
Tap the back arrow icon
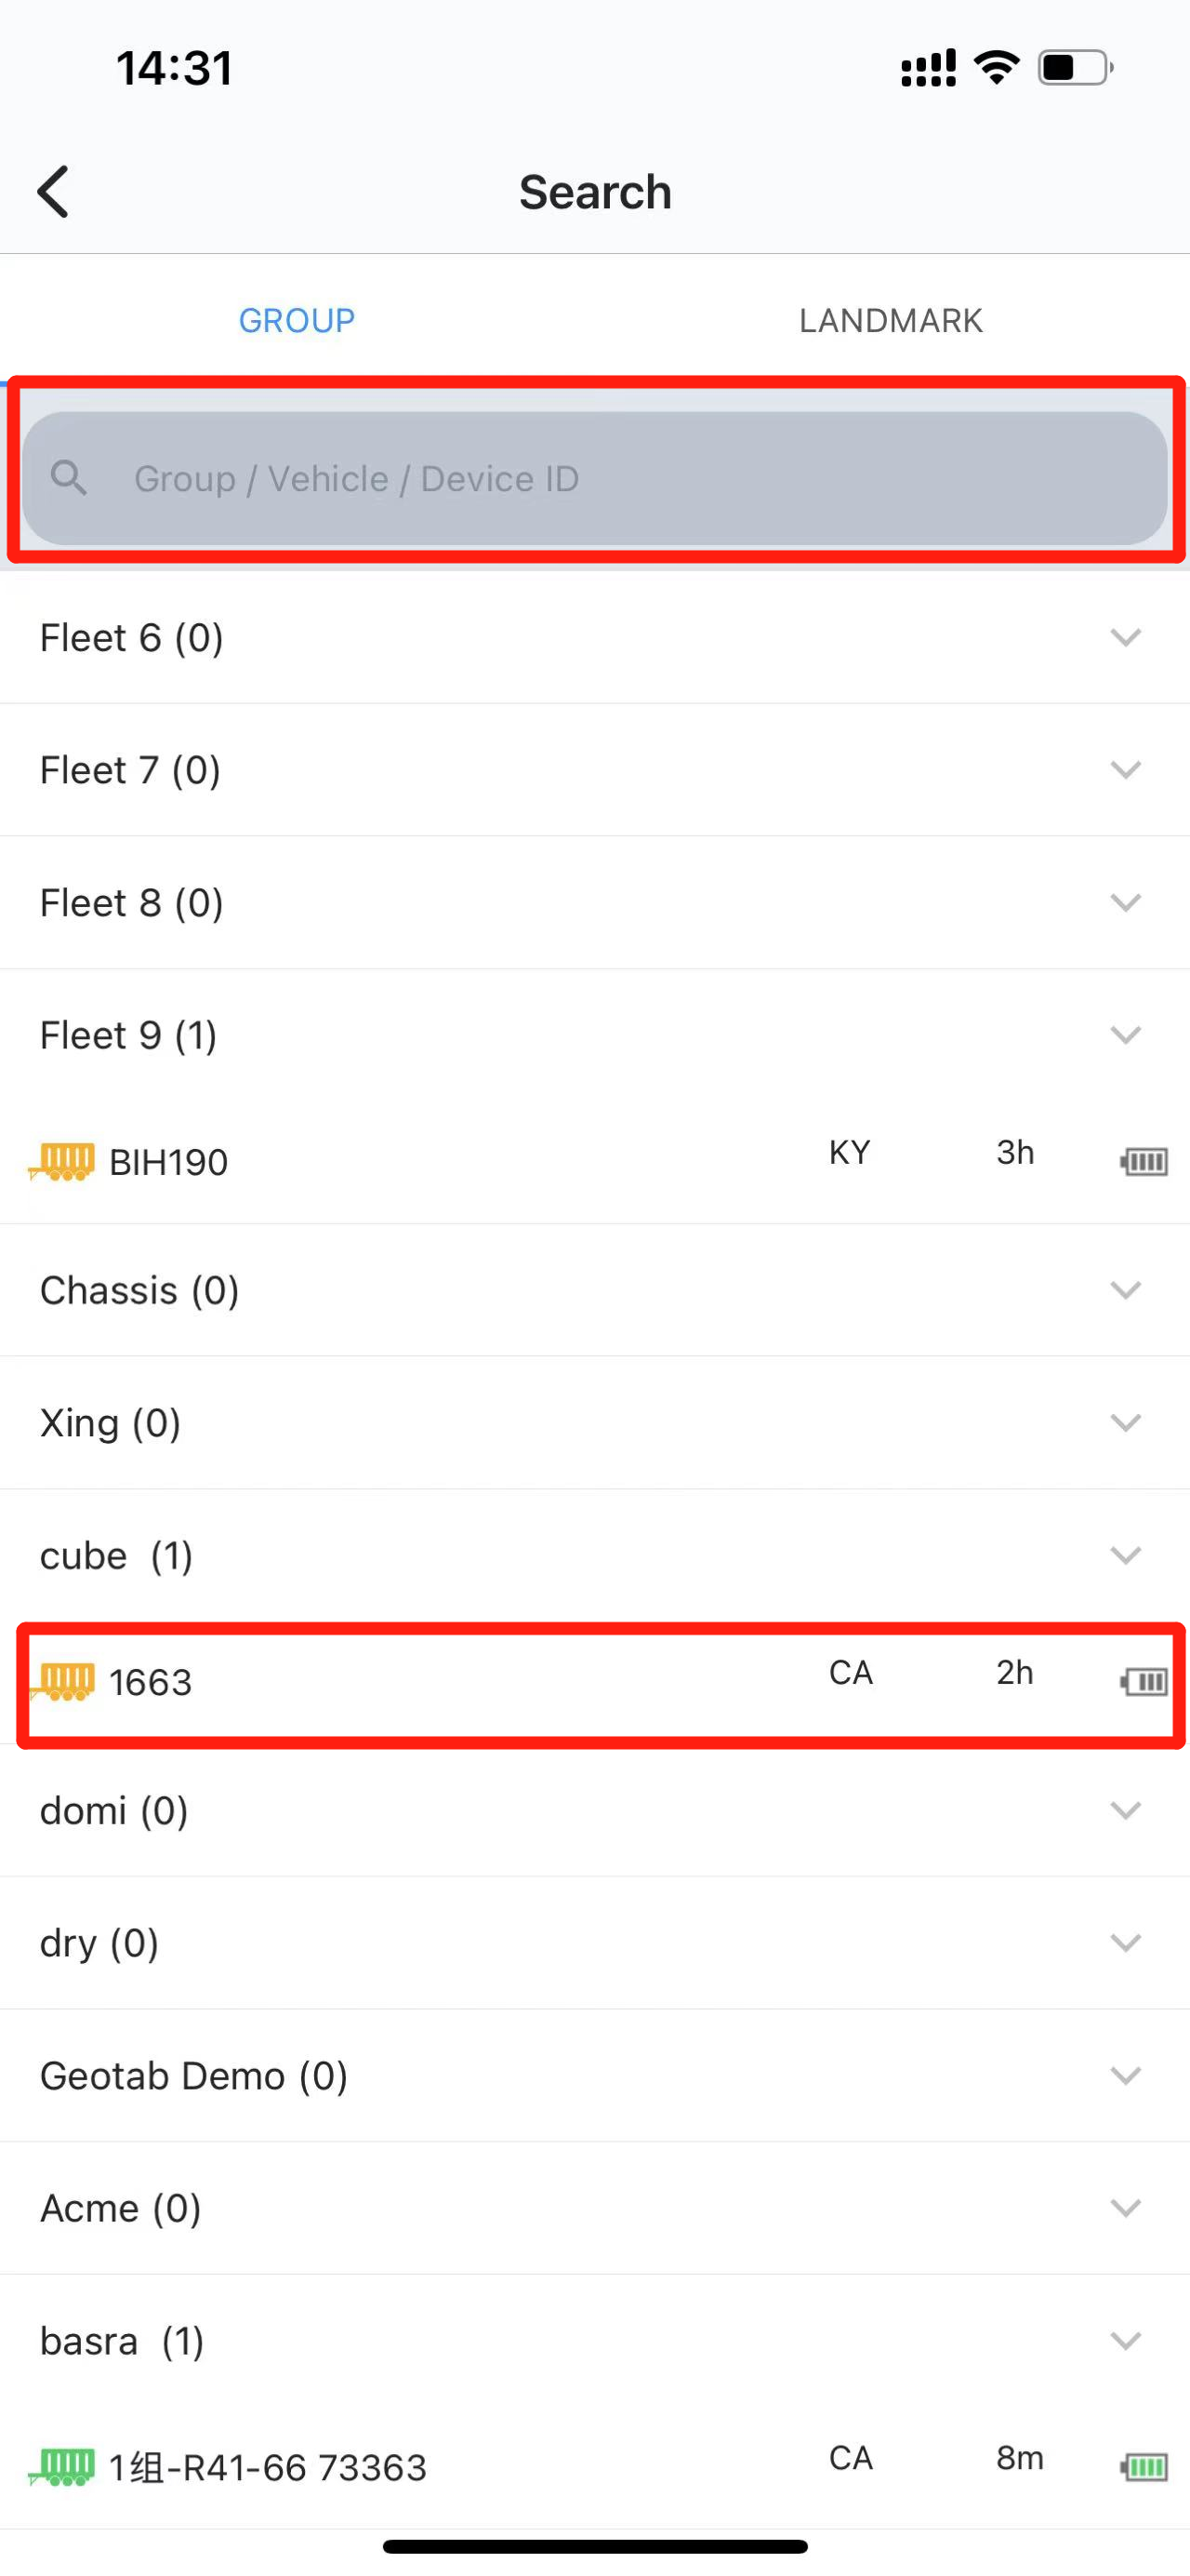click(x=54, y=191)
